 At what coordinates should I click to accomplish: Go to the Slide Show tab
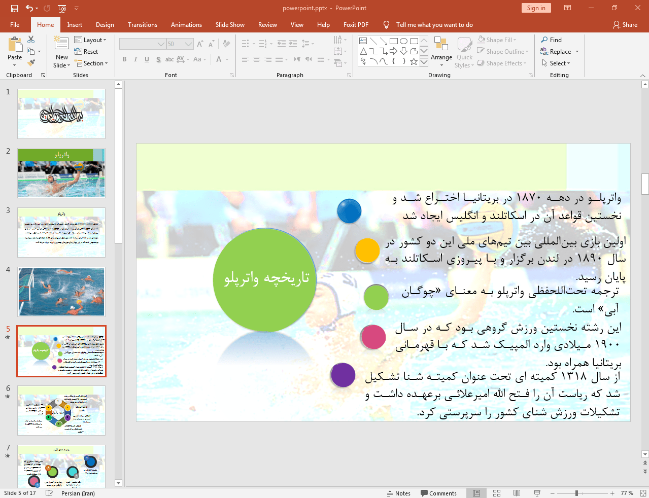click(230, 25)
